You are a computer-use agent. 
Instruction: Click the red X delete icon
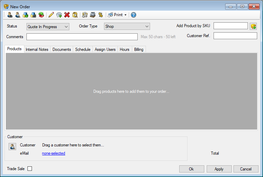point(67,15)
